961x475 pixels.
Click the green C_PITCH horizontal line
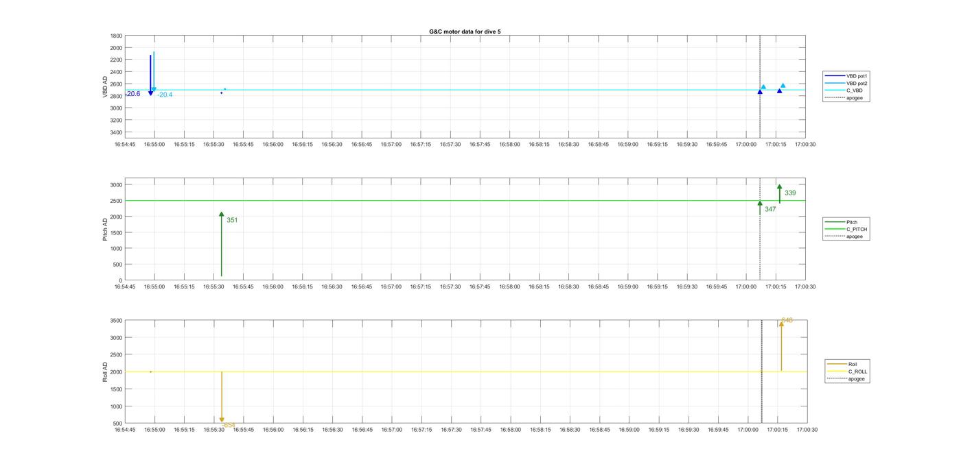(465, 201)
